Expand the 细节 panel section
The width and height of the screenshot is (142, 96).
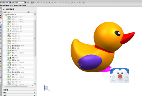[34, 93]
